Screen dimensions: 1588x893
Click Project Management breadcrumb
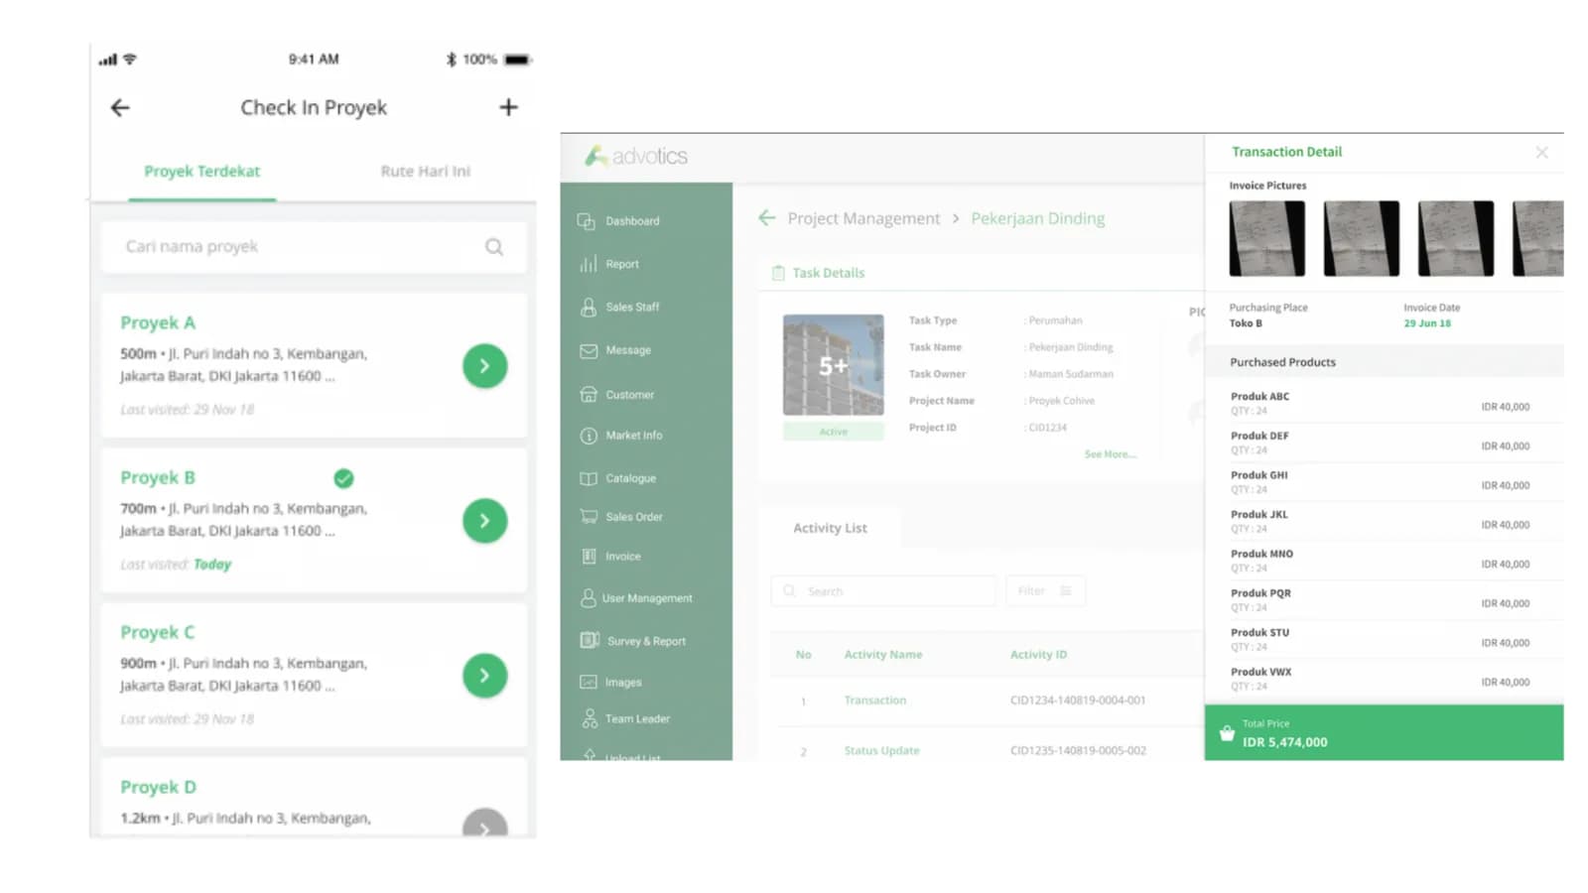(863, 218)
